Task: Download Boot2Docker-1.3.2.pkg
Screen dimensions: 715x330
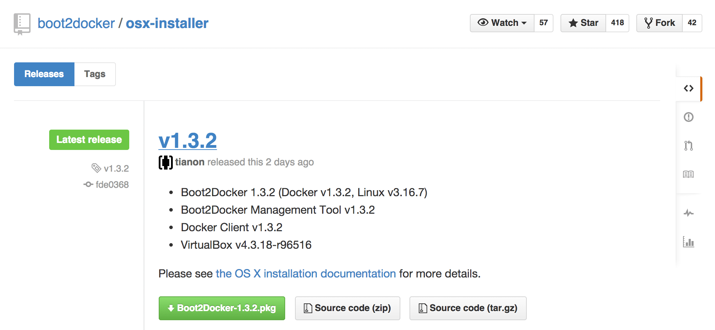Action: [222, 308]
